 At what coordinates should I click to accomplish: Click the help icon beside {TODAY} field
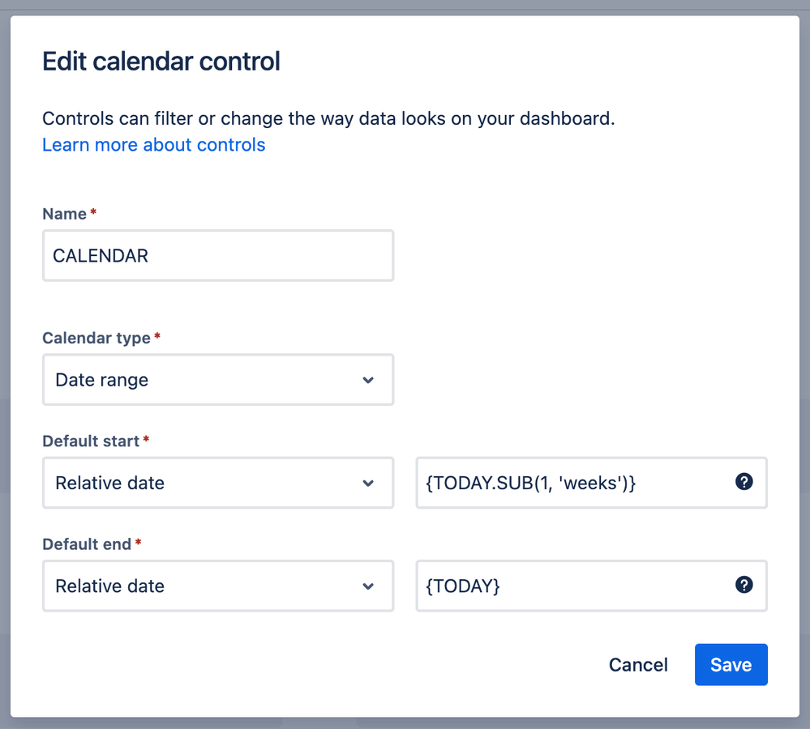pos(744,585)
